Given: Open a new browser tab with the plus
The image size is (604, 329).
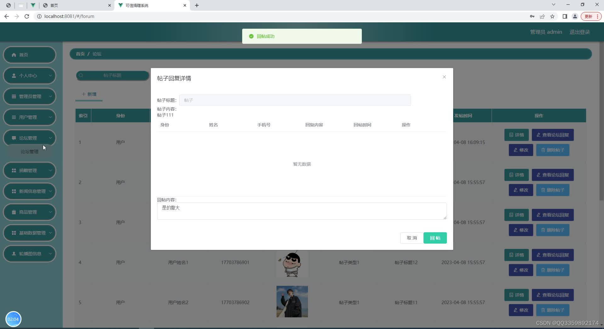Looking at the screenshot, I should pos(197,5).
